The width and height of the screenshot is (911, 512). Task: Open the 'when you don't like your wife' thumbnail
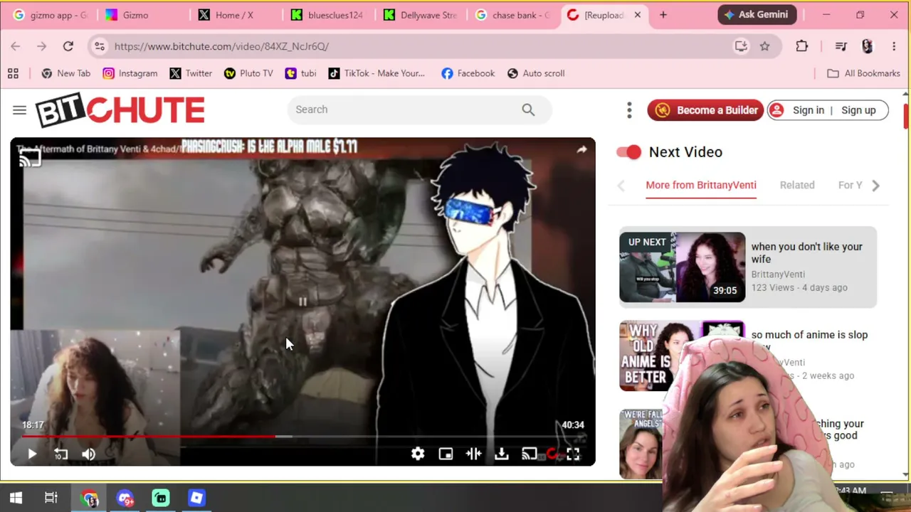tap(682, 267)
